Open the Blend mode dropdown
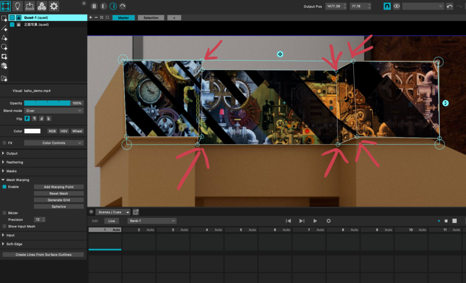This screenshot has width=466, height=283. tap(54, 111)
